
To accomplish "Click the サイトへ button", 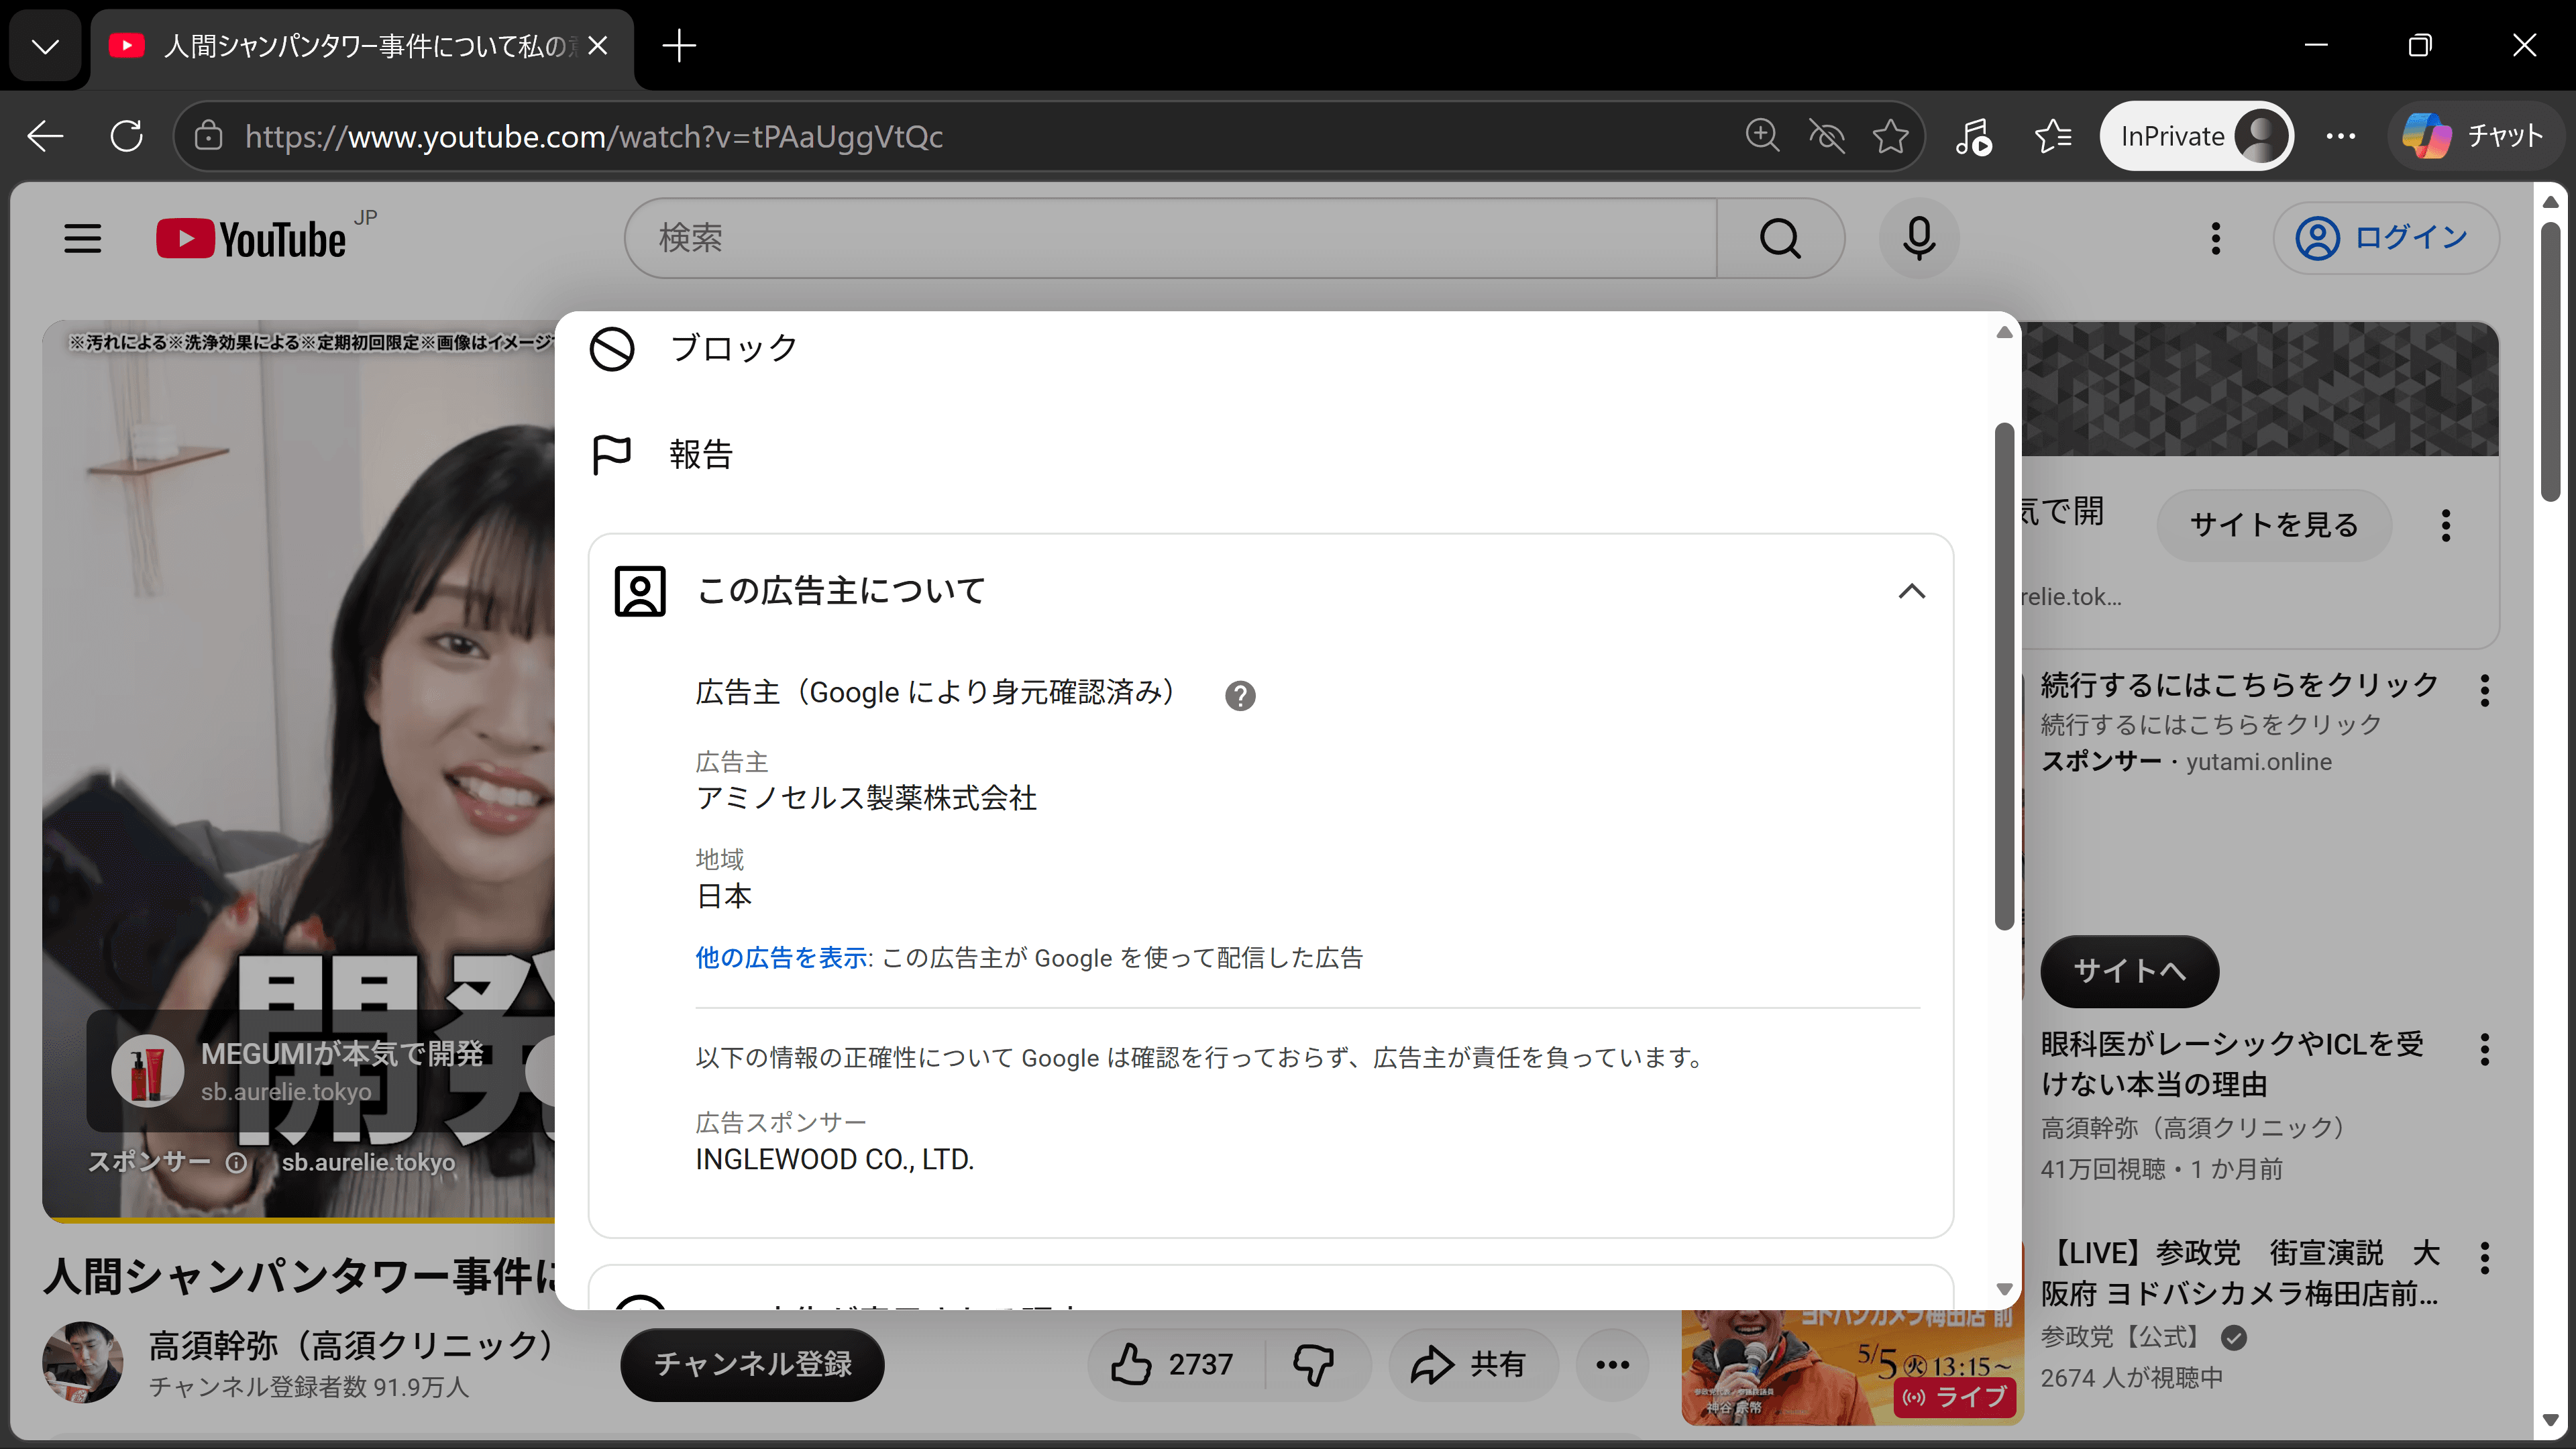I will click(x=2129, y=971).
